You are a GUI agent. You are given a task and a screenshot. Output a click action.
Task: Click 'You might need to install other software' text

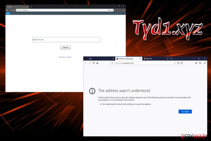(126, 104)
